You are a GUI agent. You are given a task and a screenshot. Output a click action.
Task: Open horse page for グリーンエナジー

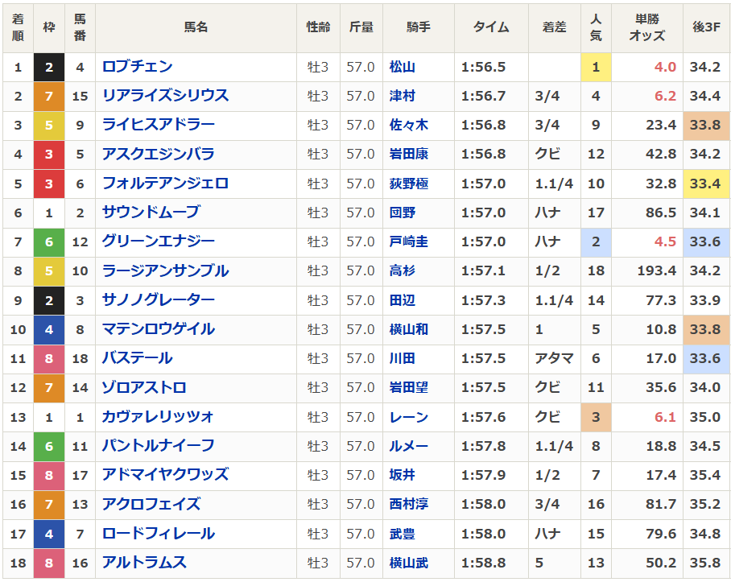pos(159,241)
